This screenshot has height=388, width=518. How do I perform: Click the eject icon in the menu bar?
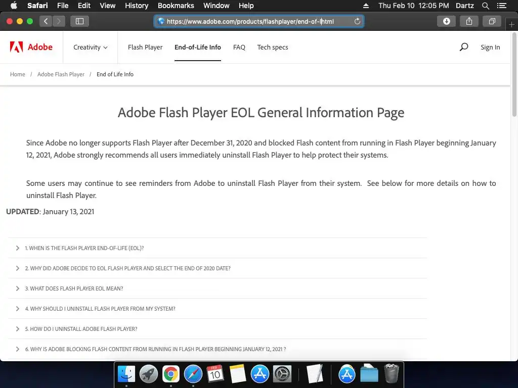(366, 6)
